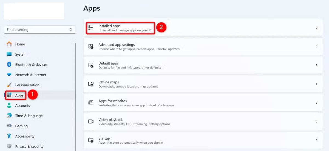Click the Video playback camera icon
Viewport: 329px width, 151px height.
[x=91, y=122]
